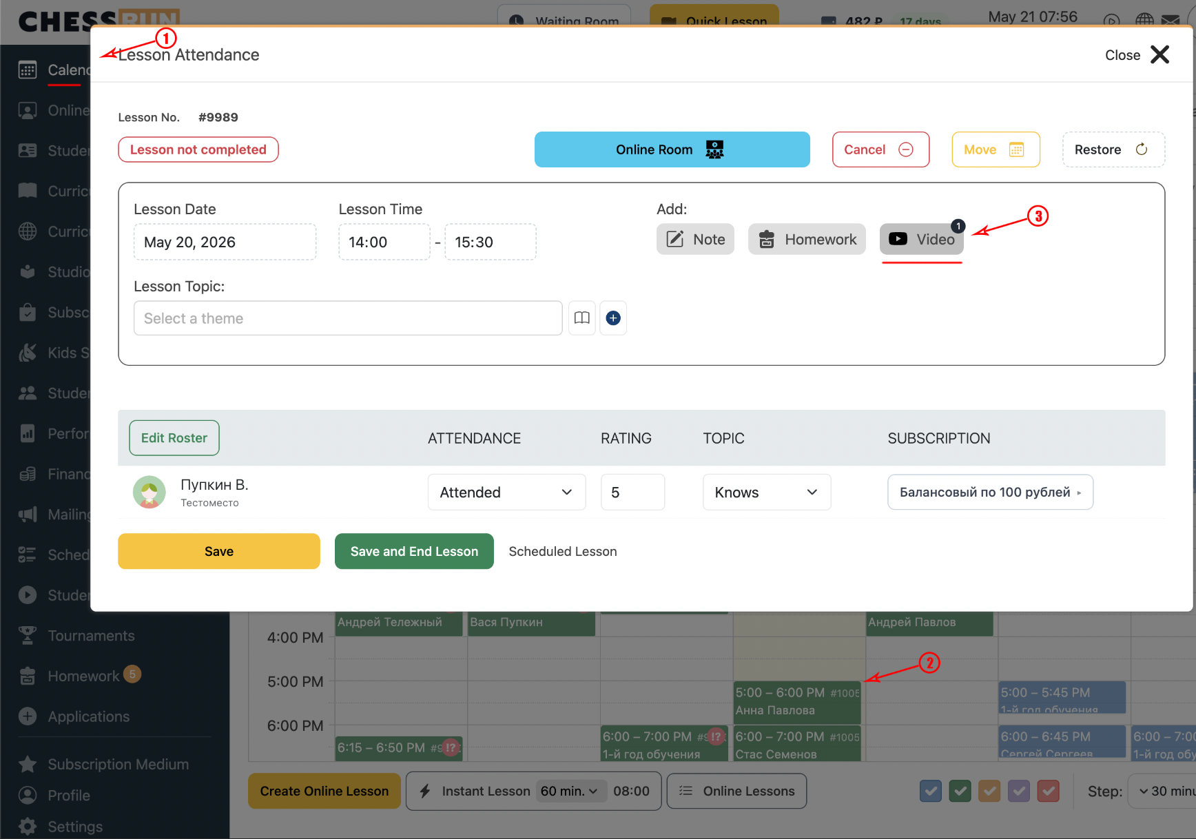The image size is (1196, 839).
Task: Click the Finance coins icon in sidebar
Action: click(28, 474)
